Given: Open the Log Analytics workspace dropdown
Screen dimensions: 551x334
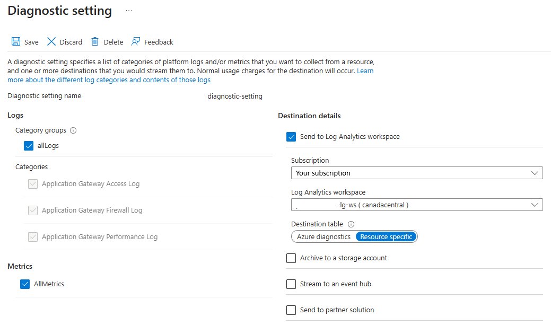Looking at the screenshot, I should pyautogui.click(x=416, y=205).
